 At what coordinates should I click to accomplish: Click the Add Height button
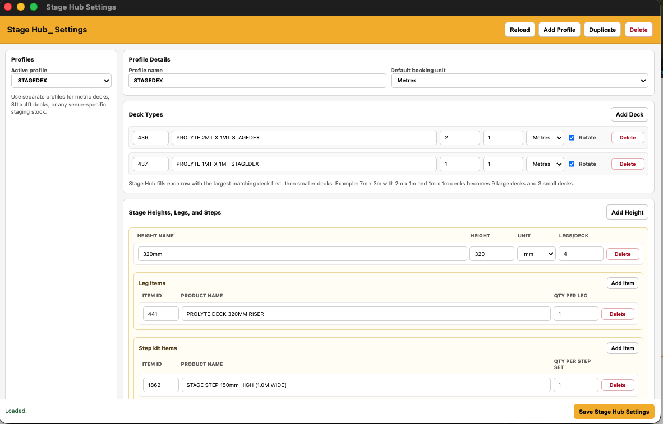click(x=627, y=212)
